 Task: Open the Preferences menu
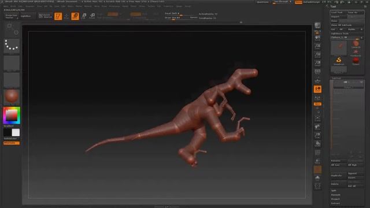coord(114,6)
